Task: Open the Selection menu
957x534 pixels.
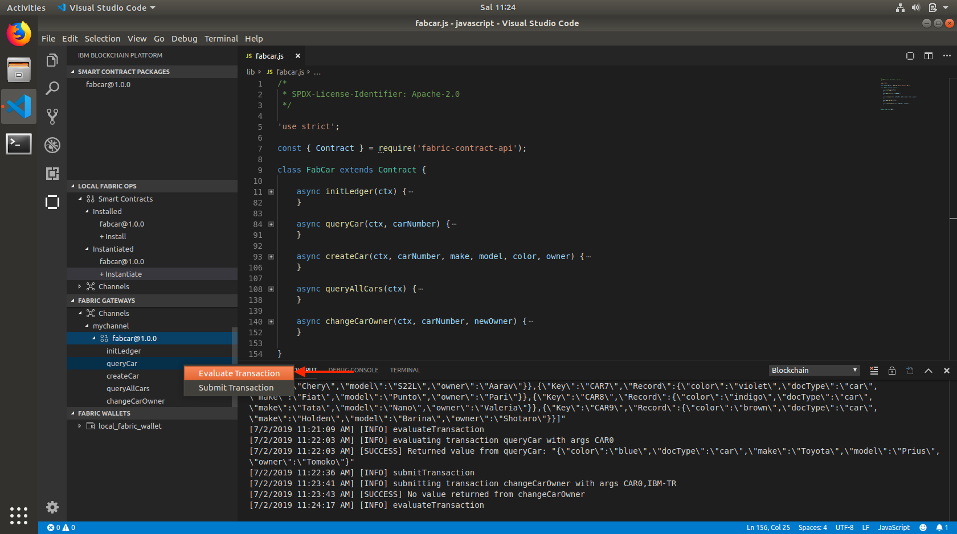Action: point(103,39)
